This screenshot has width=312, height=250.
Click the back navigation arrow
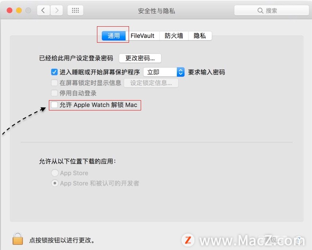click(x=43, y=10)
